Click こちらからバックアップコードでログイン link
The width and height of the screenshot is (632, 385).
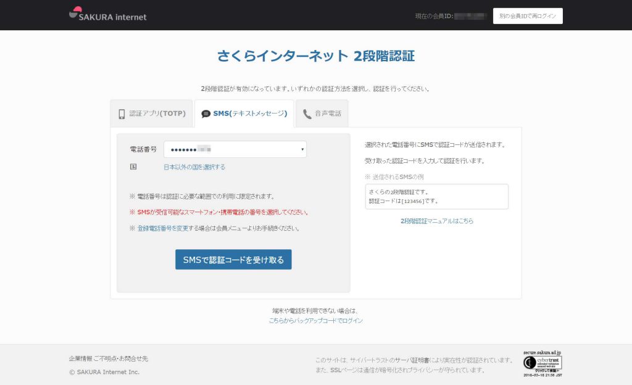pyautogui.click(x=316, y=321)
